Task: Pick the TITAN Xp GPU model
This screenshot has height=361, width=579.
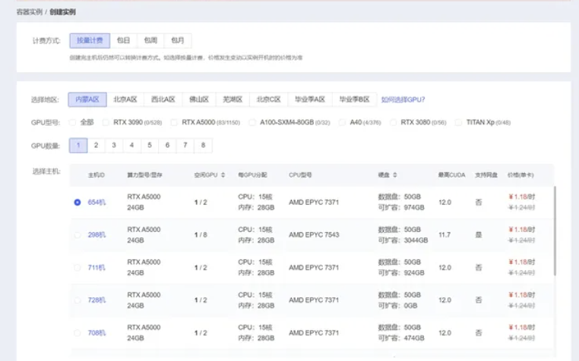Action: (x=460, y=122)
